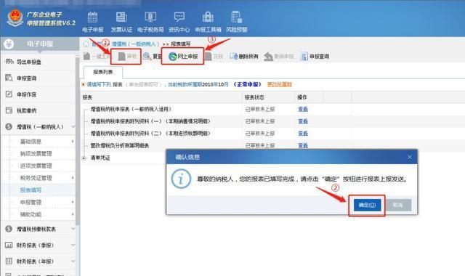Open the 资讯中心 chat icon
This screenshot has width=465, height=276.
pos(179,21)
